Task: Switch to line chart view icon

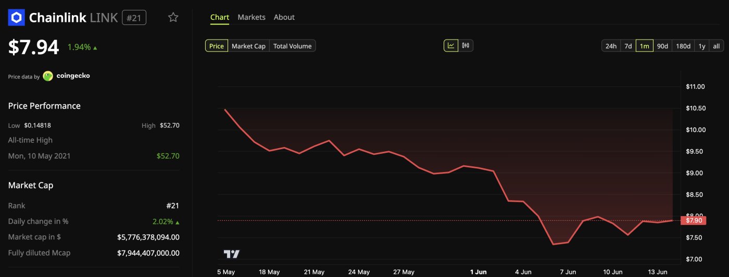Action: tap(451, 46)
